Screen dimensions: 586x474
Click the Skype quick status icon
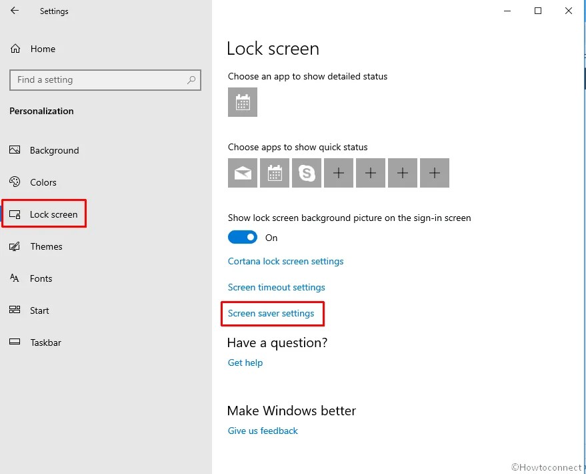pyautogui.click(x=306, y=172)
